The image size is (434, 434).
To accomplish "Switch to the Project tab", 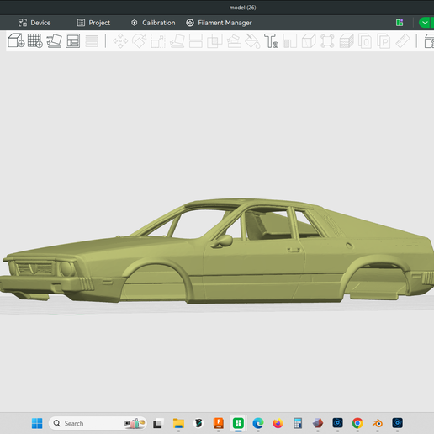I will click(x=93, y=23).
